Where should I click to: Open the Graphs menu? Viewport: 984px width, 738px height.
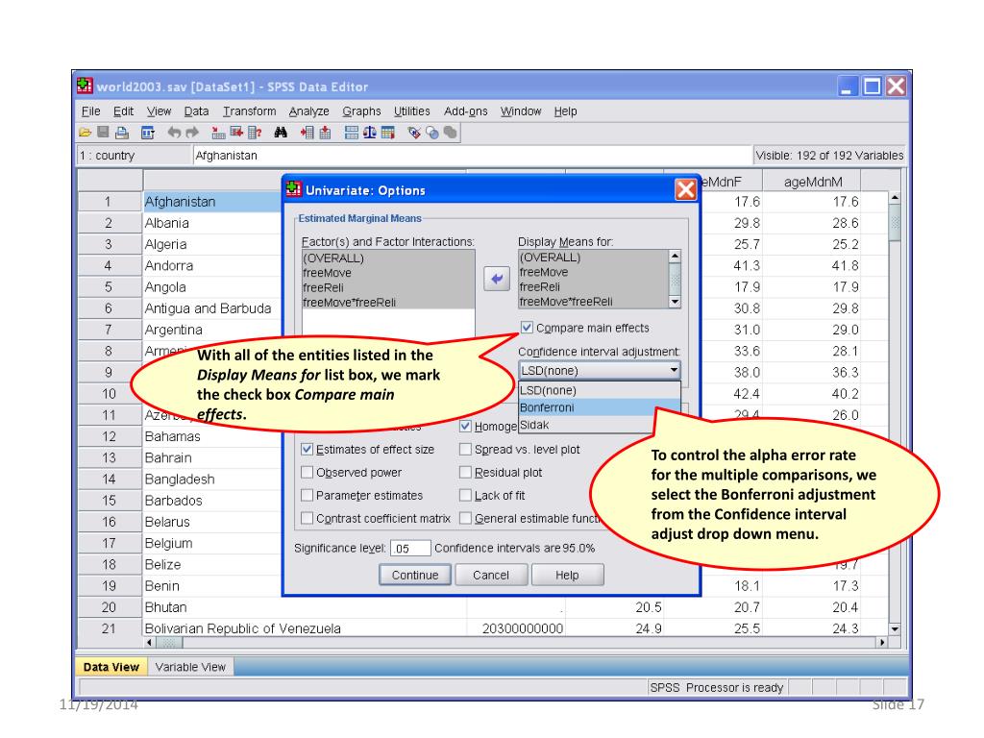coord(361,111)
